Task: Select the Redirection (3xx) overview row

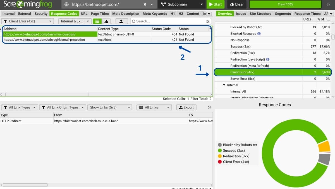Action: point(273,53)
